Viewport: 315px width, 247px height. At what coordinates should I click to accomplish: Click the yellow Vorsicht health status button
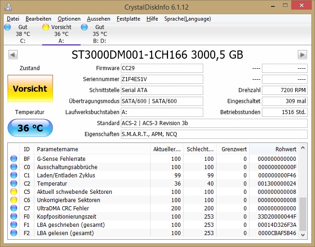click(x=30, y=88)
